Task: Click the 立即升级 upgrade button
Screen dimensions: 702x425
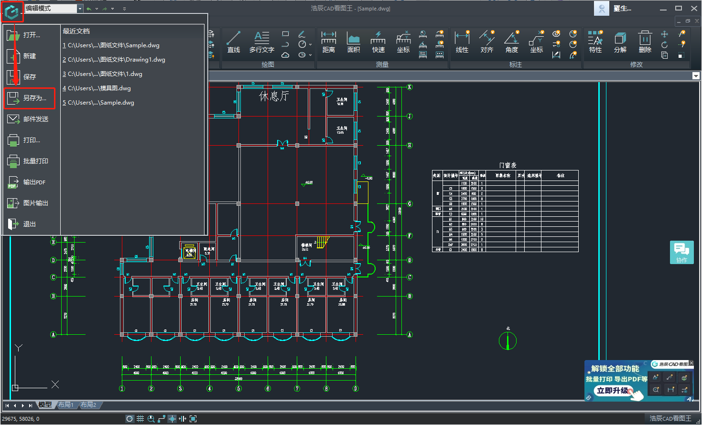Action: 612,391
